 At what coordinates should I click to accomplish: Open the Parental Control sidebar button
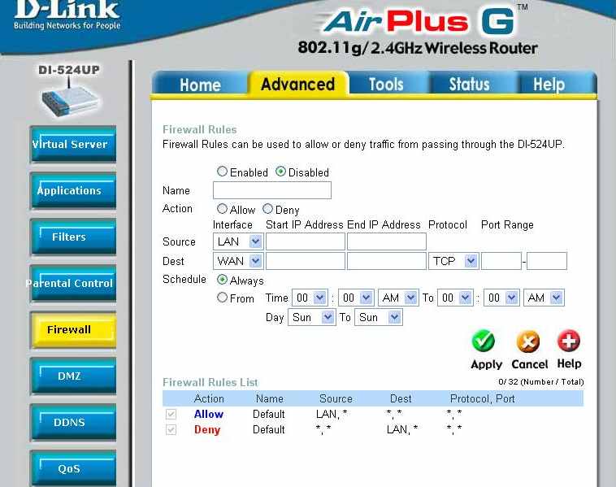tap(71, 284)
